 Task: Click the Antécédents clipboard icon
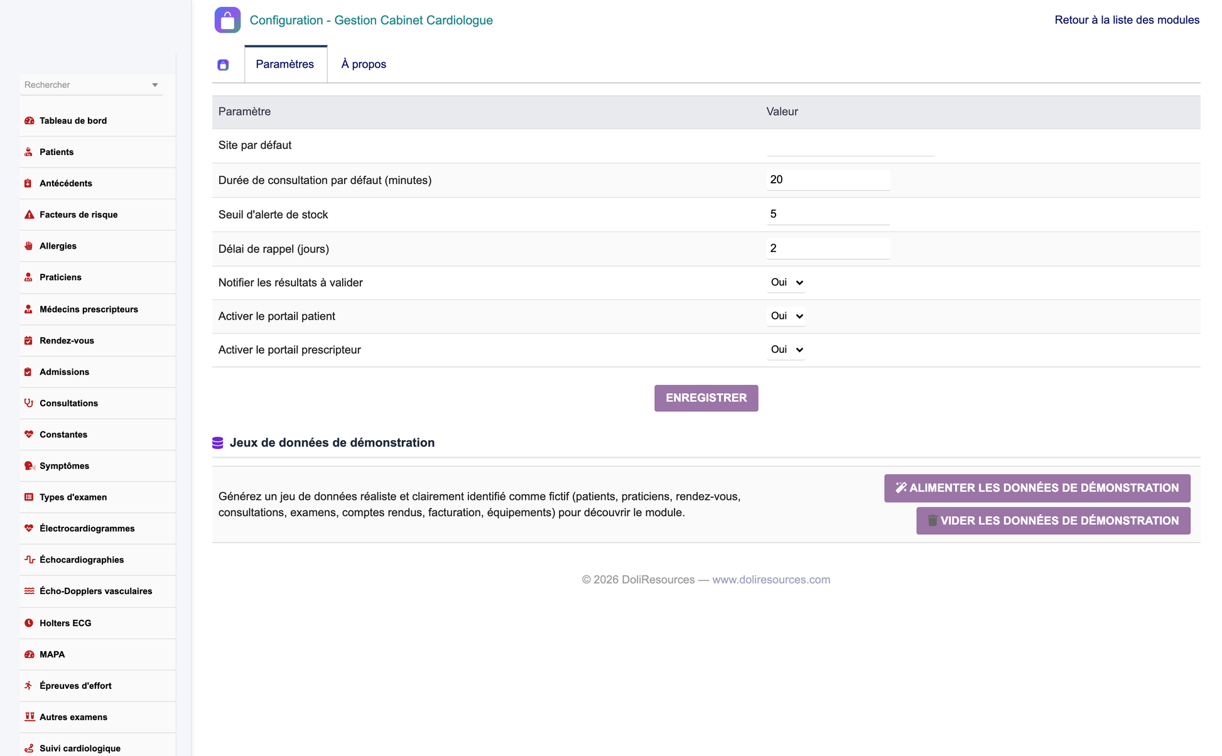[x=29, y=183]
